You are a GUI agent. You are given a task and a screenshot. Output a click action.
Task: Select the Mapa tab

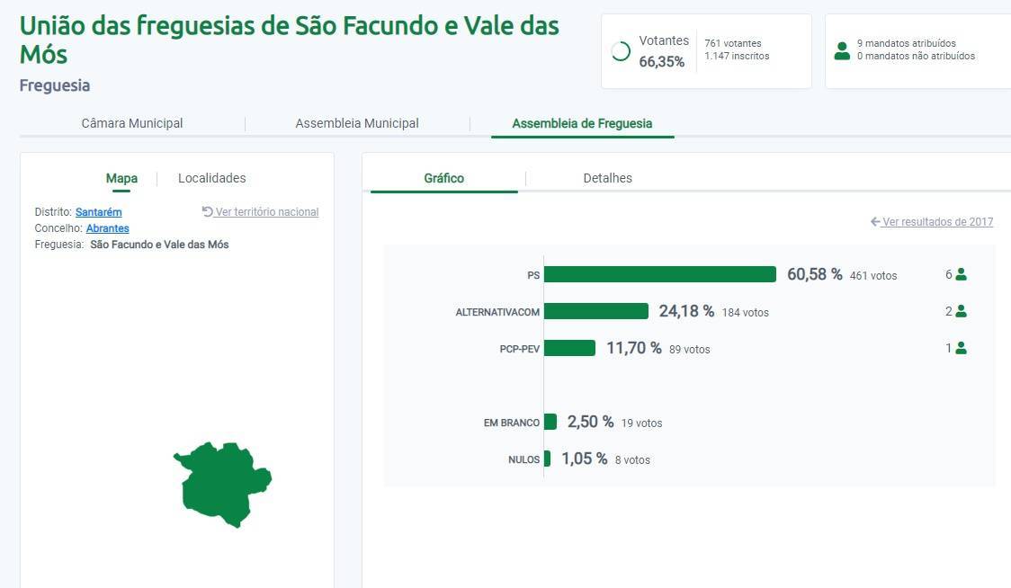[x=121, y=178]
